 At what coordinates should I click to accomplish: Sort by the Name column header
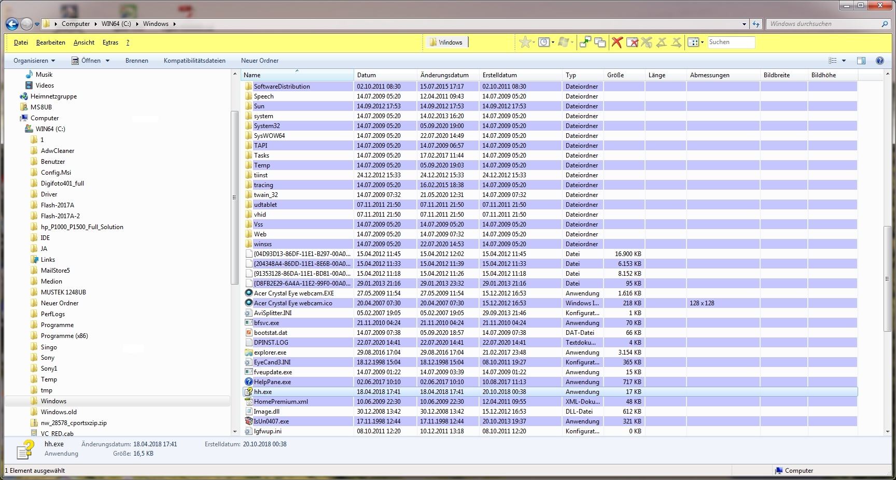pos(297,75)
